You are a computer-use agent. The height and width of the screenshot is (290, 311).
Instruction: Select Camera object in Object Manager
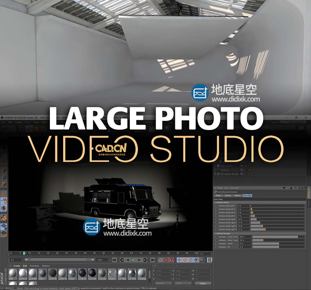click(224, 170)
